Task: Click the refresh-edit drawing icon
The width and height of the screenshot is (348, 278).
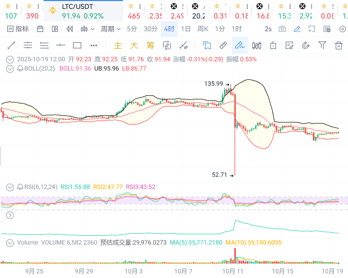Action: [x=167, y=45]
